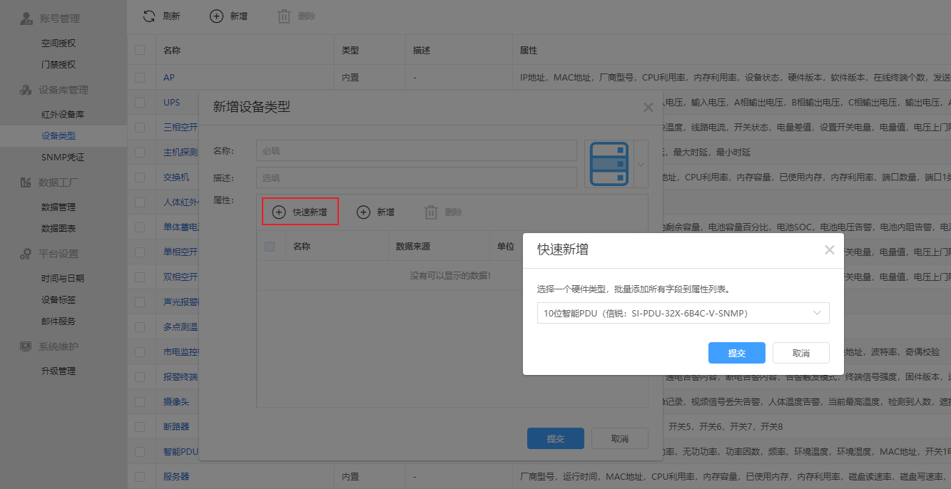The height and width of the screenshot is (489, 951).
Task: Click the 账号管理 user icon
Action: 26,19
